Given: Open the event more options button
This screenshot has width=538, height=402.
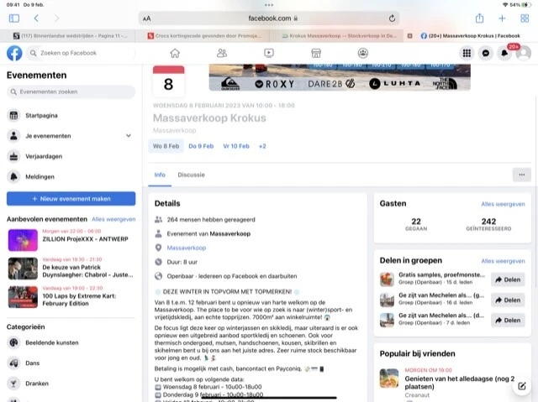Looking at the screenshot, I should (521, 175).
